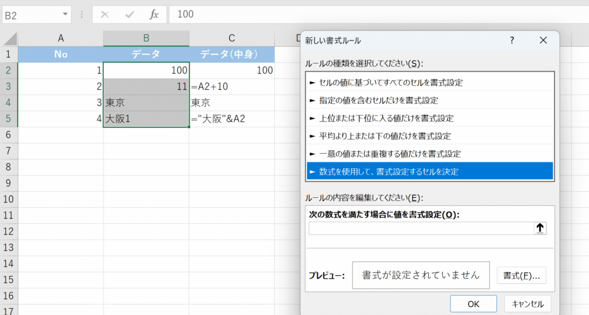Click the formula bar enter checkmark icon
589x315 pixels.
click(129, 14)
